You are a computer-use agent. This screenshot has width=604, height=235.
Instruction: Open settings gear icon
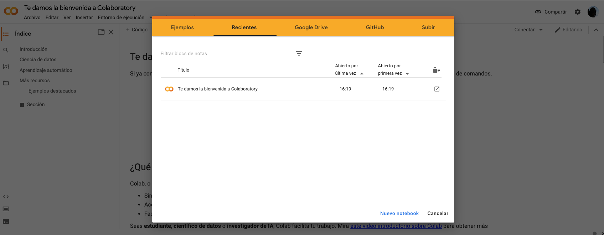(578, 12)
